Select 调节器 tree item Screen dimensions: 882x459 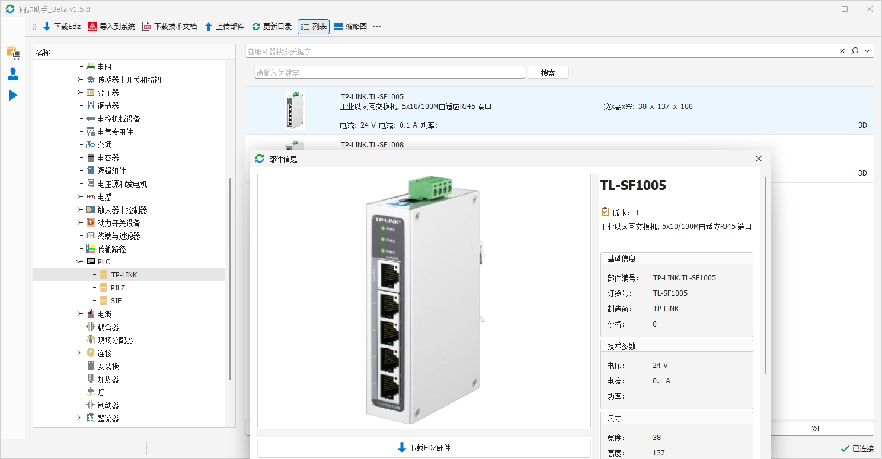point(108,106)
